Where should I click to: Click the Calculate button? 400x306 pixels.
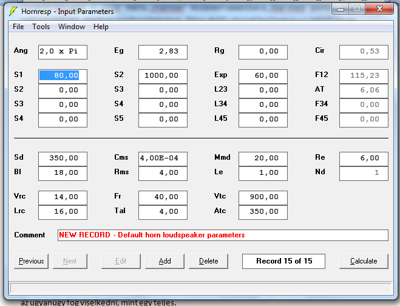364,261
